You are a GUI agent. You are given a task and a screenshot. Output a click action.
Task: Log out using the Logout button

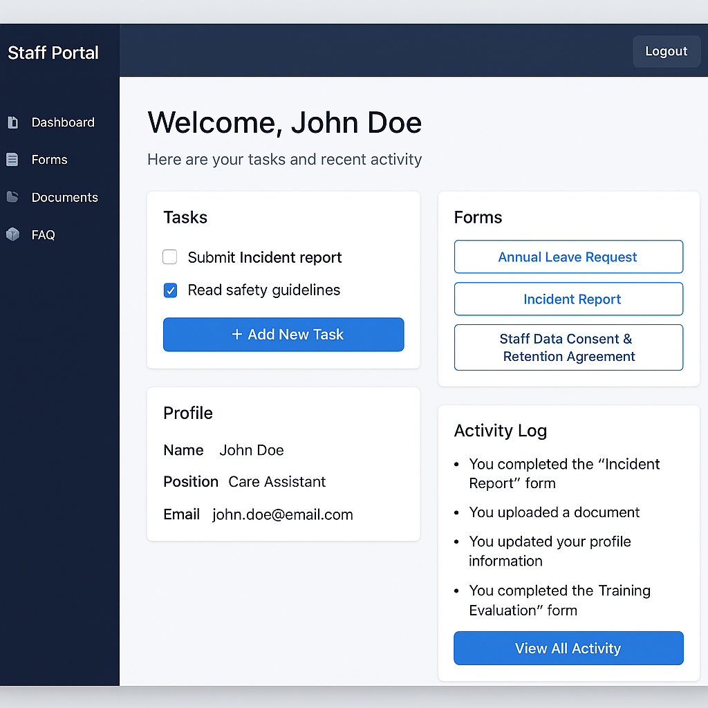tap(666, 51)
